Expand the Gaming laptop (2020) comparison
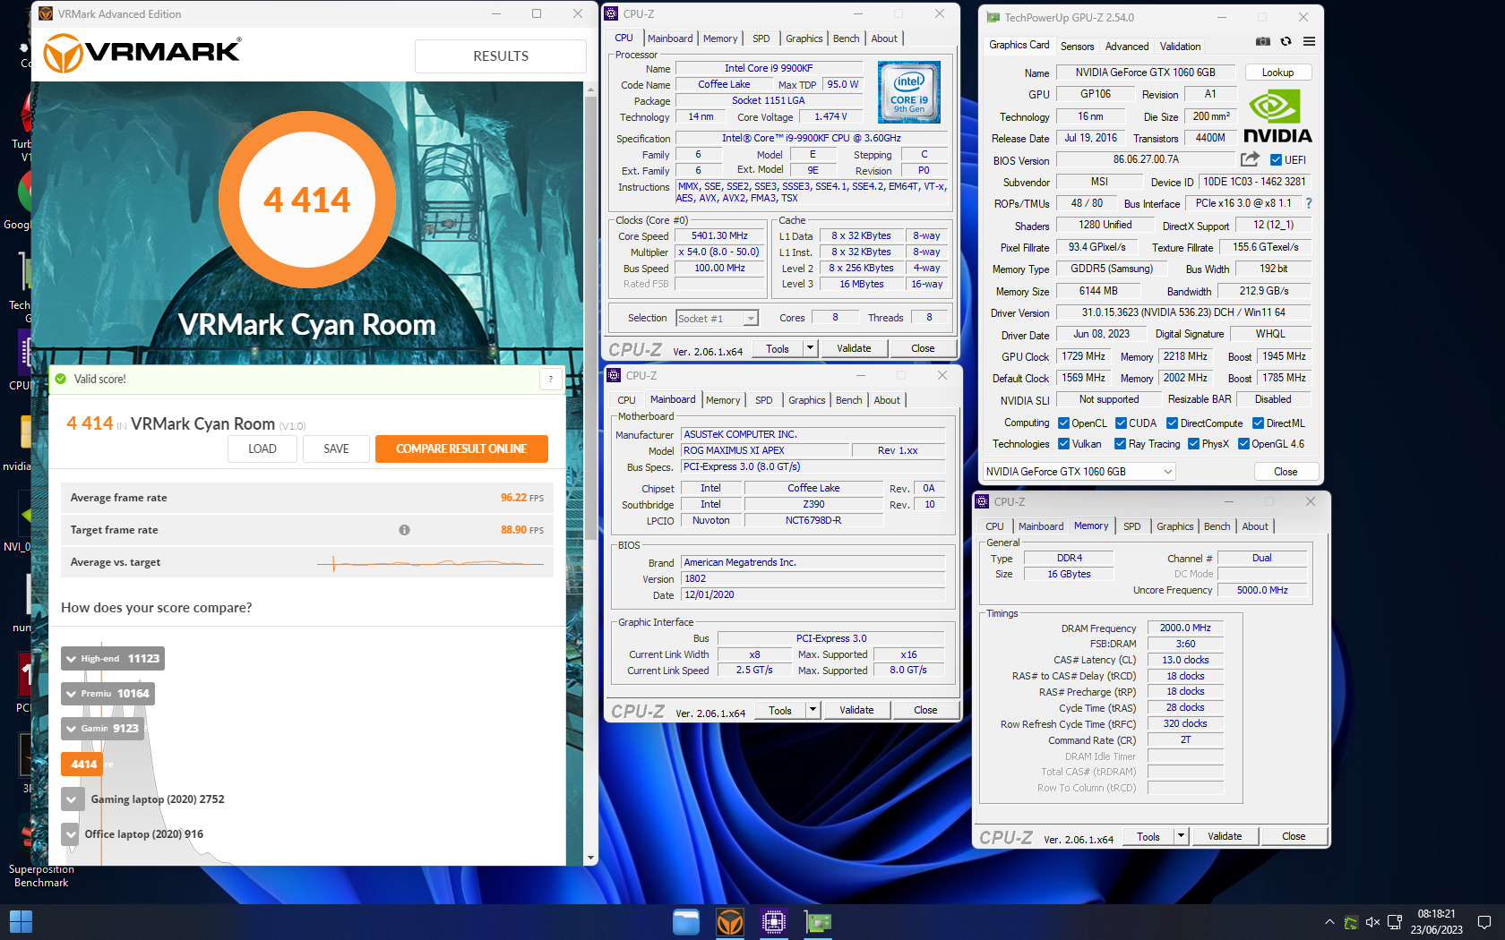This screenshot has height=940, width=1505. 71,799
